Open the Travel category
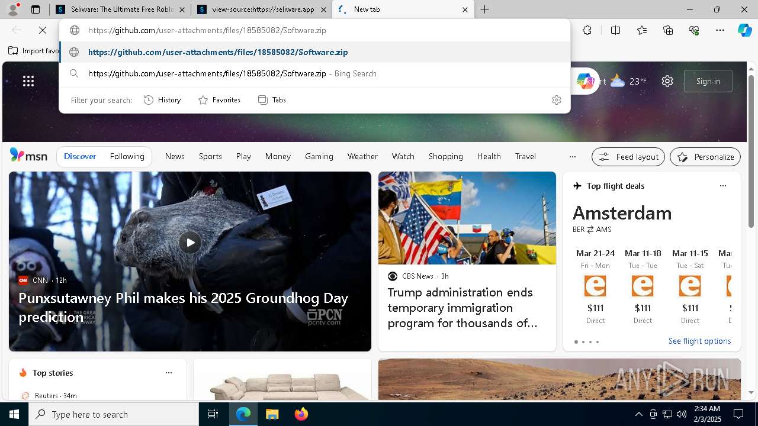Viewport: 758px width, 426px height. click(x=525, y=156)
